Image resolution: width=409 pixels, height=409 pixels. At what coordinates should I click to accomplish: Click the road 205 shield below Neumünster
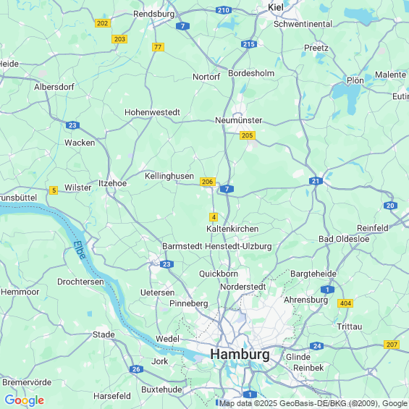247,135
